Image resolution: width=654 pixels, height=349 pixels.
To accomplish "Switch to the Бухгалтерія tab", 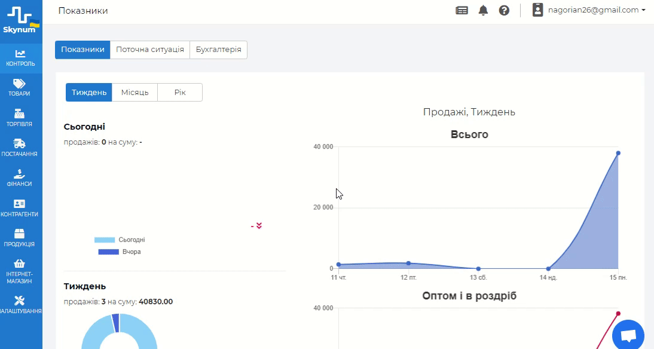I will [219, 50].
